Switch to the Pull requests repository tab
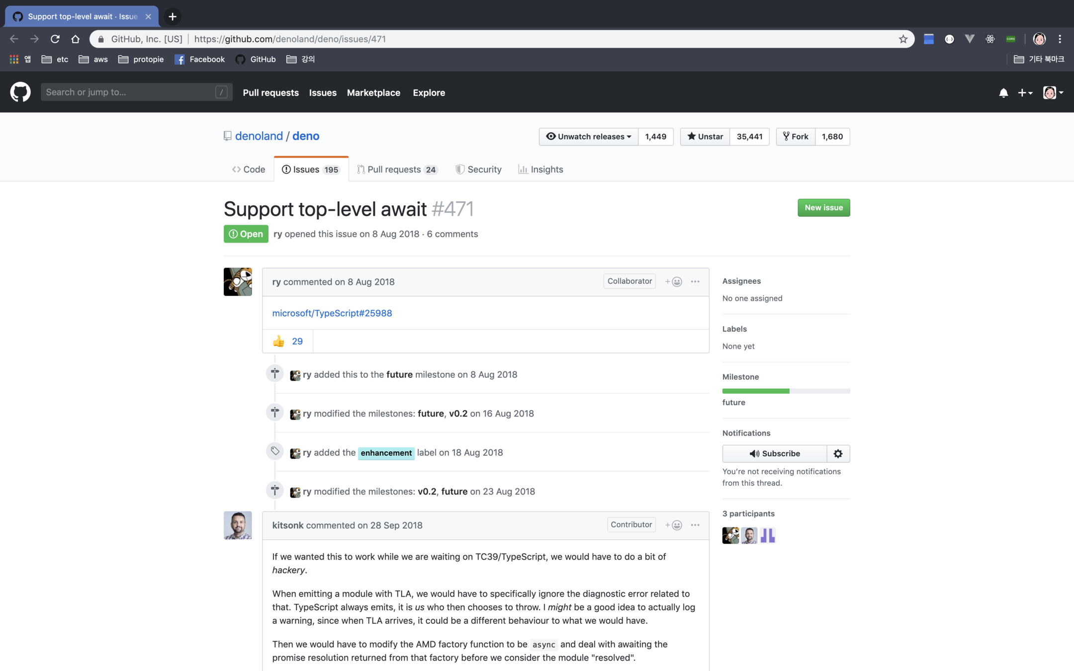This screenshot has width=1074, height=671. coord(396,169)
